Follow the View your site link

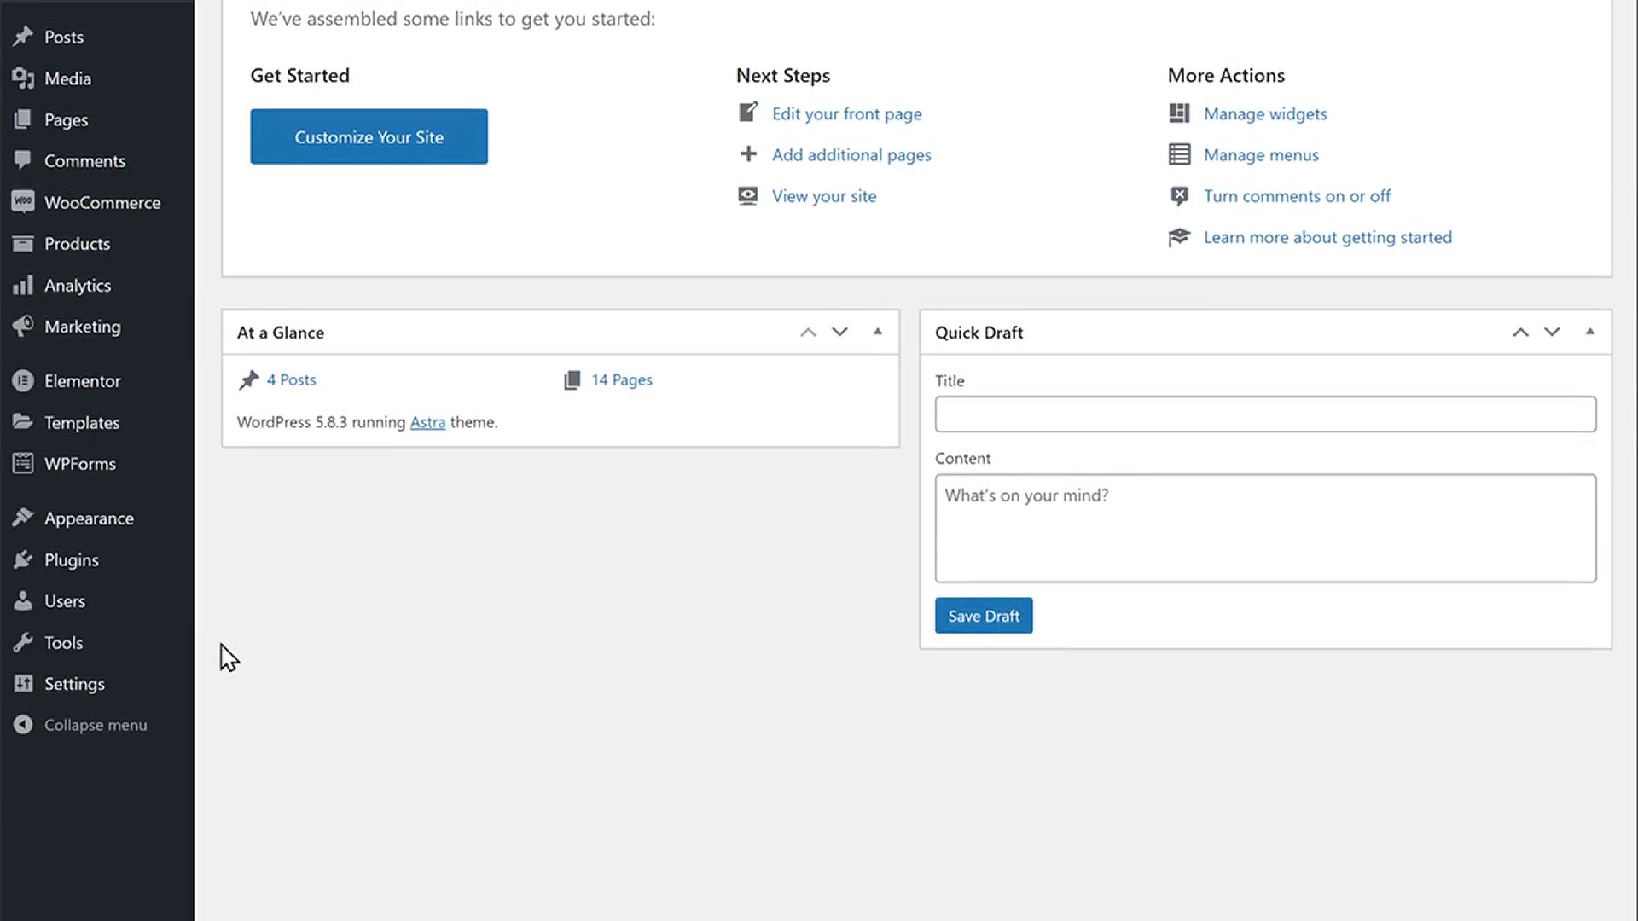[x=824, y=196]
